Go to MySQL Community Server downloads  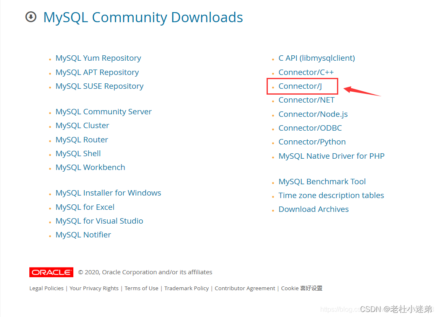tap(104, 112)
